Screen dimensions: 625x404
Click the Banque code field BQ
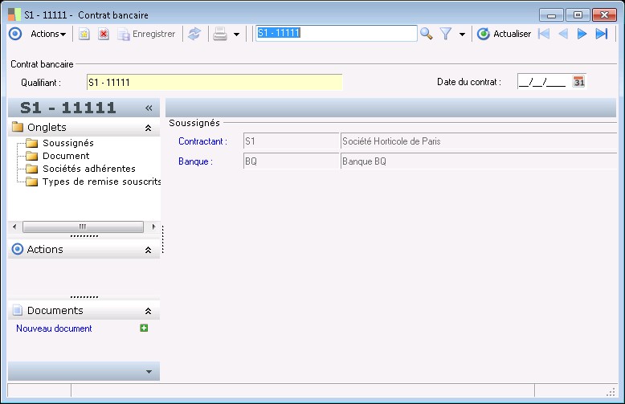pos(291,161)
